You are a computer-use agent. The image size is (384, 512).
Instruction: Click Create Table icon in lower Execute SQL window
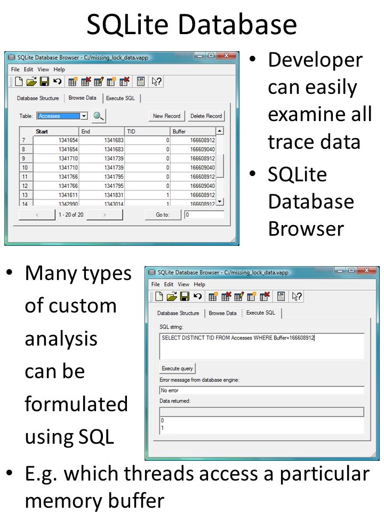click(x=213, y=297)
